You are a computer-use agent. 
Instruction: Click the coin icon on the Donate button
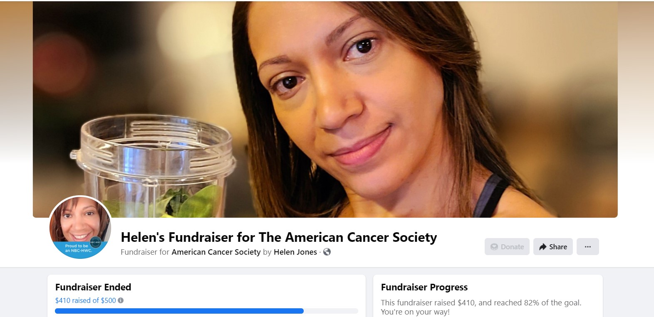[x=494, y=247]
